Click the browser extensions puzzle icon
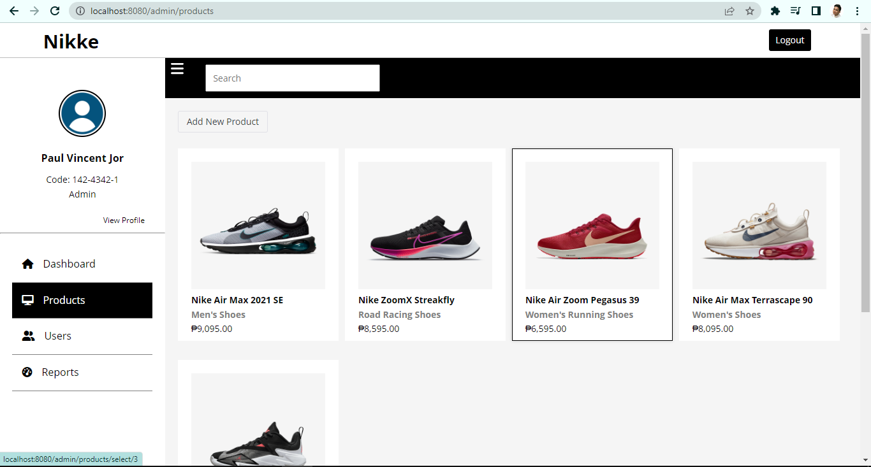The width and height of the screenshot is (871, 467). click(775, 11)
